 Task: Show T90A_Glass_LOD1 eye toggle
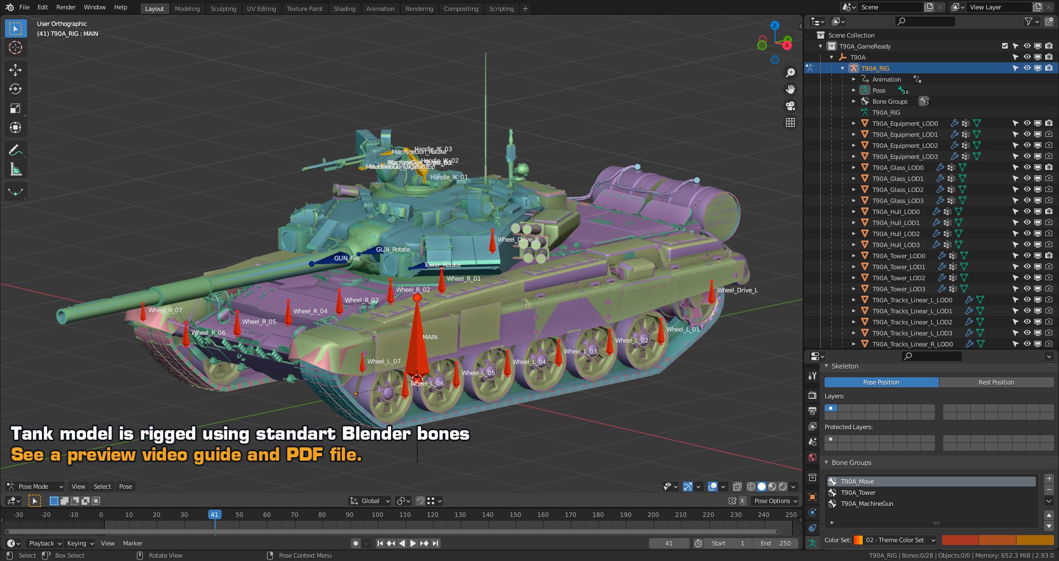pyautogui.click(x=1027, y=179)
